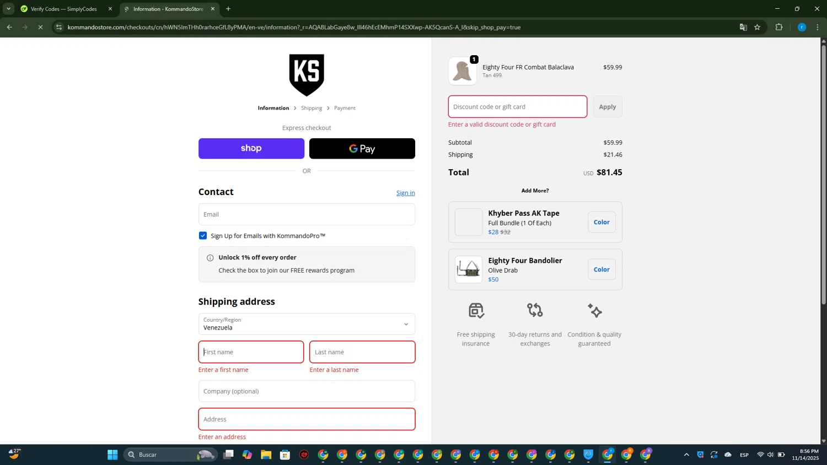This screenshot has width=827, height=465.
Task: Click the Condition & quality guaranteed icon
Action: click(x=594, y=311)
